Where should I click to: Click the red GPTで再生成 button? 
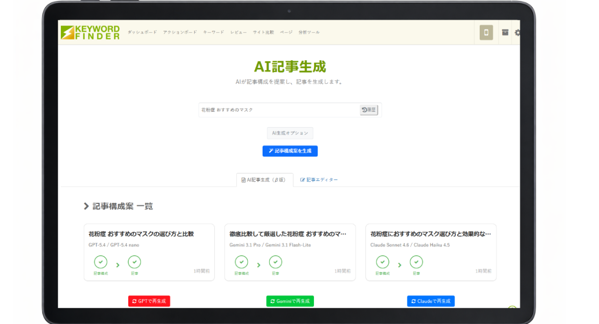tap(149, 301)
